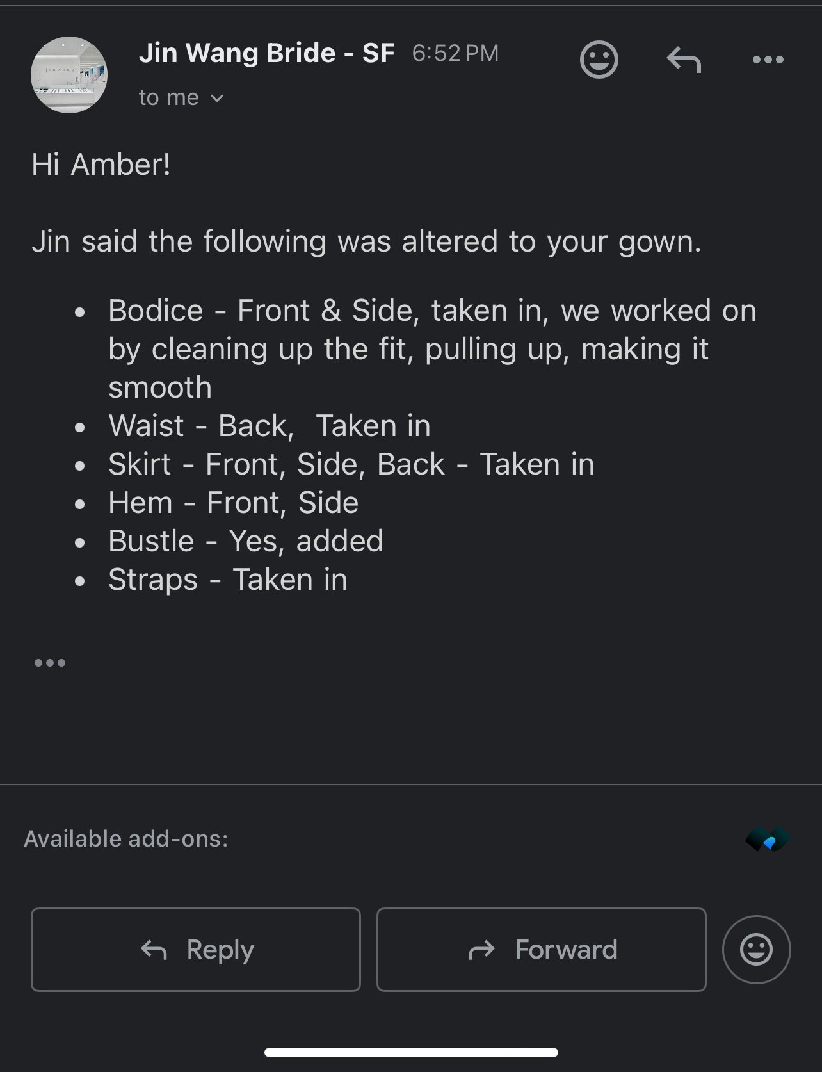
Task: Show trimmed content via the ellipsis dots
Action: [x=50, y=663]
